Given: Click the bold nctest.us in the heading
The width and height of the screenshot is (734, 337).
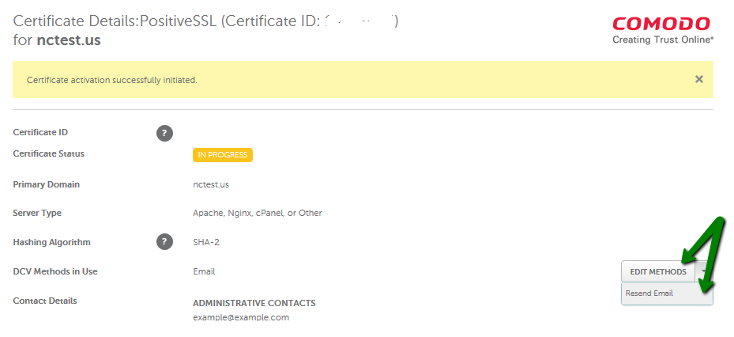Looking at the screenshot, I should [x=69, y=40].
